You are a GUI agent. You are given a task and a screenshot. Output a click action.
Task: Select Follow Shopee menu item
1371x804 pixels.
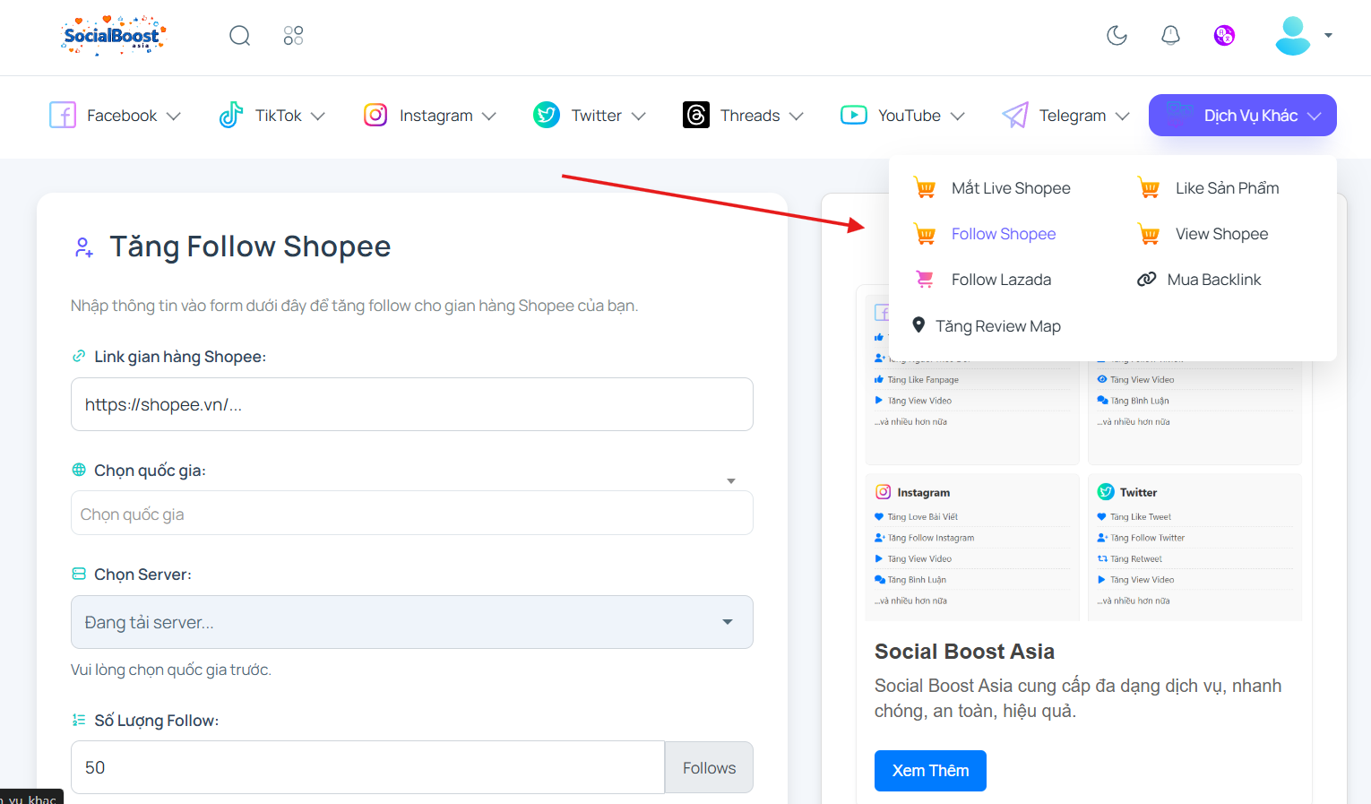(1004, 234)
